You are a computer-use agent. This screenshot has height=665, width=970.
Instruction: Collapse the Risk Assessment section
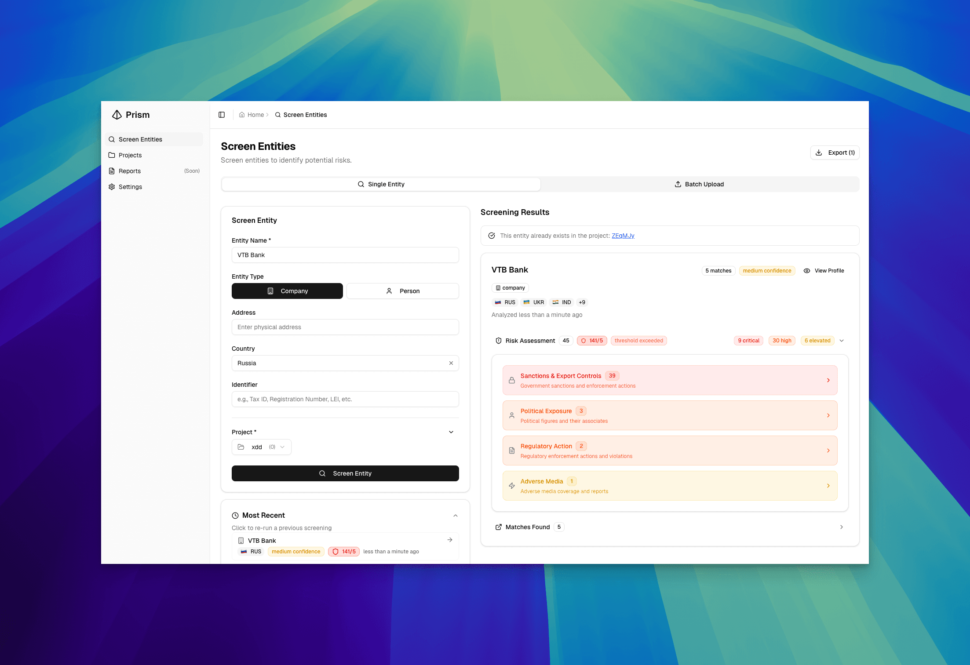[x=842, y=341]
